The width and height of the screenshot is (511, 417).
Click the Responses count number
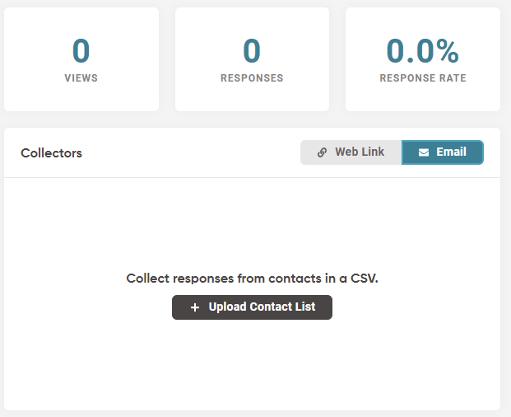[252, 51]
